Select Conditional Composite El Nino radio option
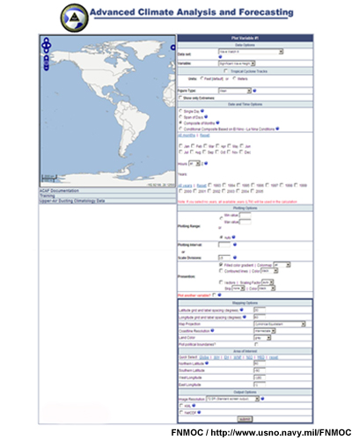 tap(180, 128)
